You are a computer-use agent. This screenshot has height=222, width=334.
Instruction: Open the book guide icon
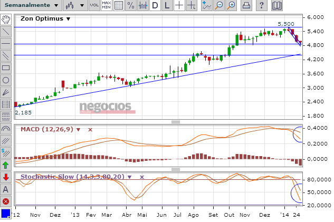(277, 5)
